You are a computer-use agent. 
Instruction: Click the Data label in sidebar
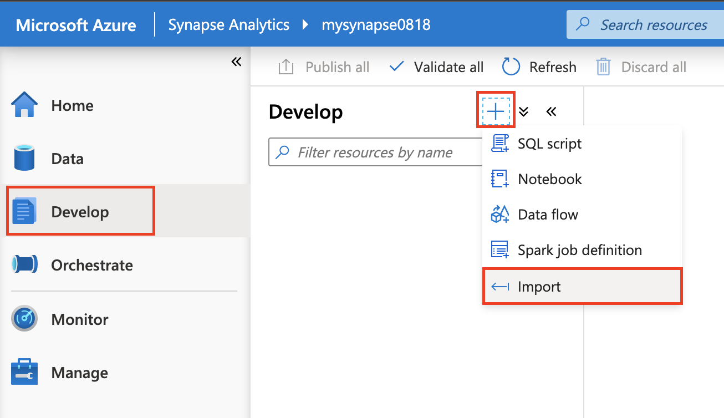click(67, 159)
